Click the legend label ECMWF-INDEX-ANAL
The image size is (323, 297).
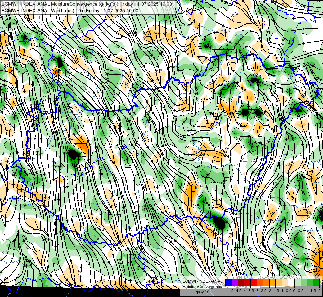click(202, 281)
